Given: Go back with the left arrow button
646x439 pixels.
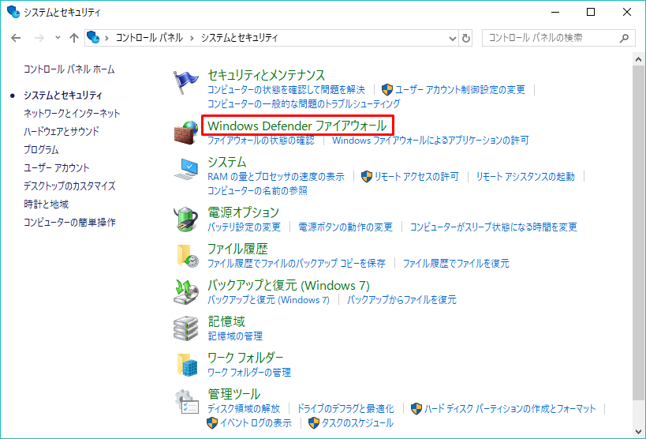Looking at the screenshot, I should (x=16, y=38).
